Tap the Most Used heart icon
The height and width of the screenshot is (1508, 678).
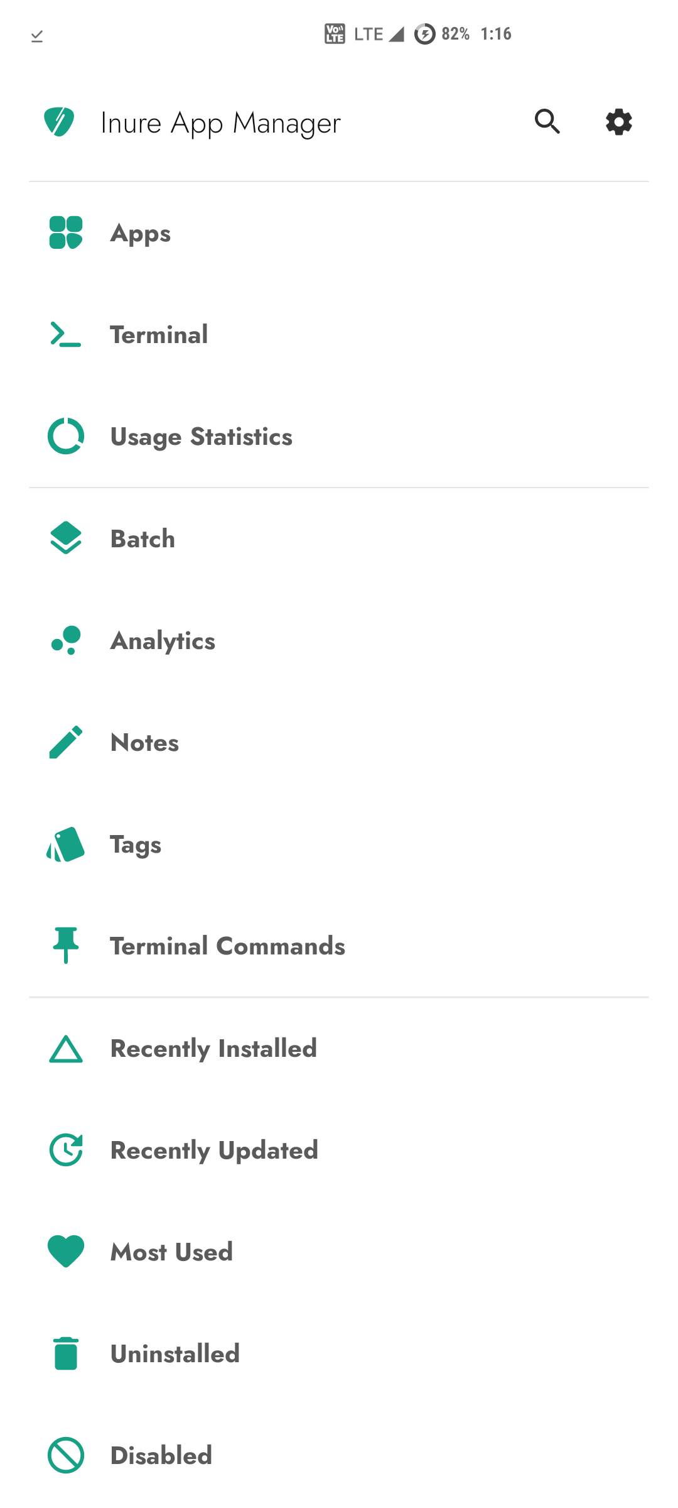66,1252
